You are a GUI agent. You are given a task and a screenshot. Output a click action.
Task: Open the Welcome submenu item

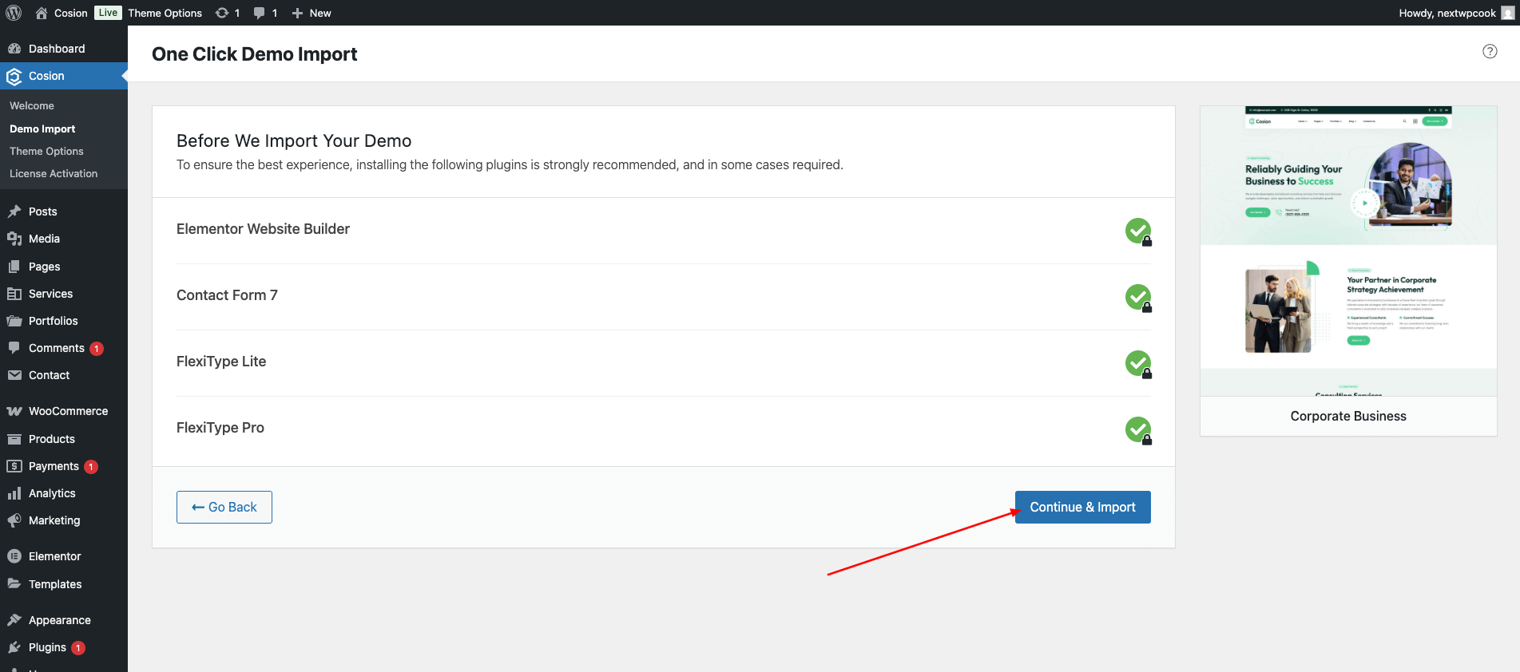coord(32,105)
